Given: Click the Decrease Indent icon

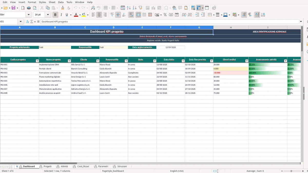Looking at the screenshot, I should pos(203,15).
